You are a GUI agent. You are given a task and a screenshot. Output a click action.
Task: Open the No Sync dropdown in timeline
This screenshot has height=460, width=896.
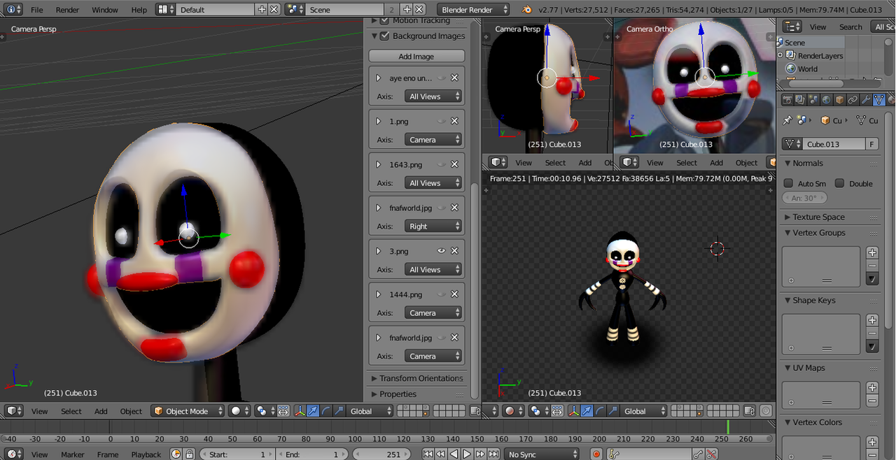542,454
